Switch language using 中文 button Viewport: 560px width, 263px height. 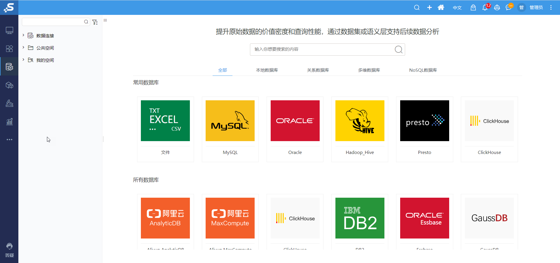click(457, 8)
